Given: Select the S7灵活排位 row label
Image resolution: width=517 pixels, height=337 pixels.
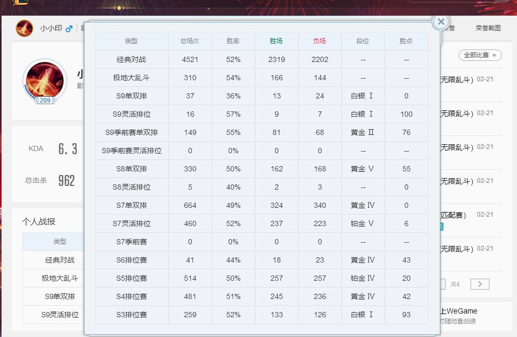Looking at the screenshot, I should pyautogui.click(x=131, y=223).
